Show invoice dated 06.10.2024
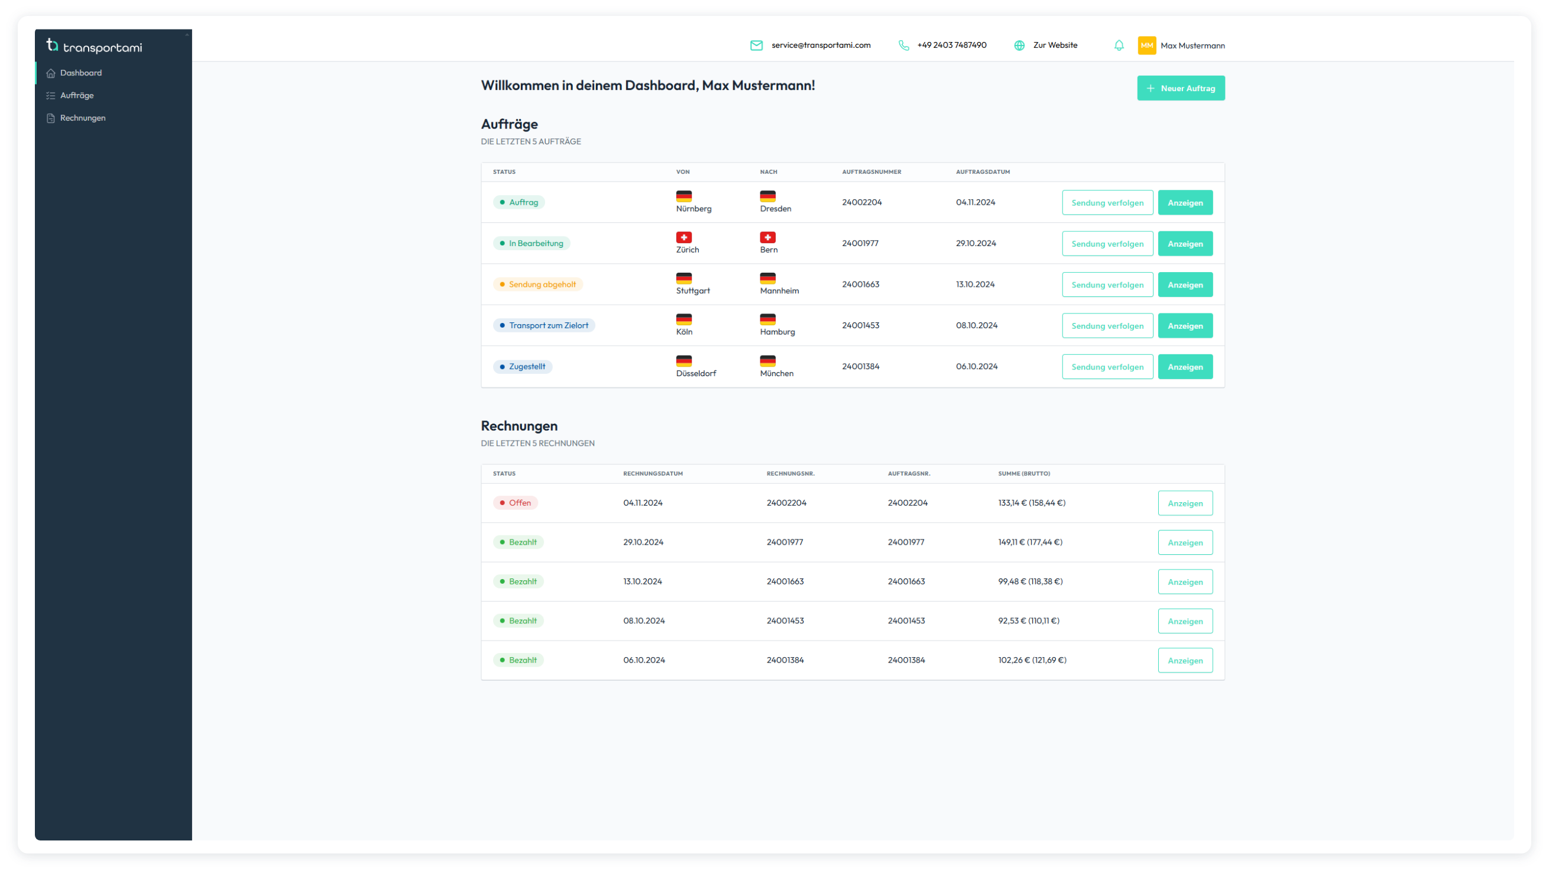Image resolution: width=1549 pixels, height=873 pixels. pos(1185,661)
